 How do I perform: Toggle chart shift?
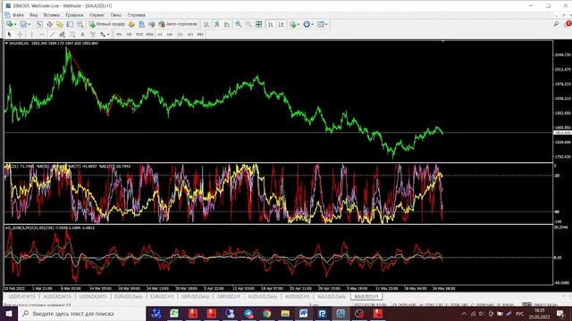coord(282,24)
